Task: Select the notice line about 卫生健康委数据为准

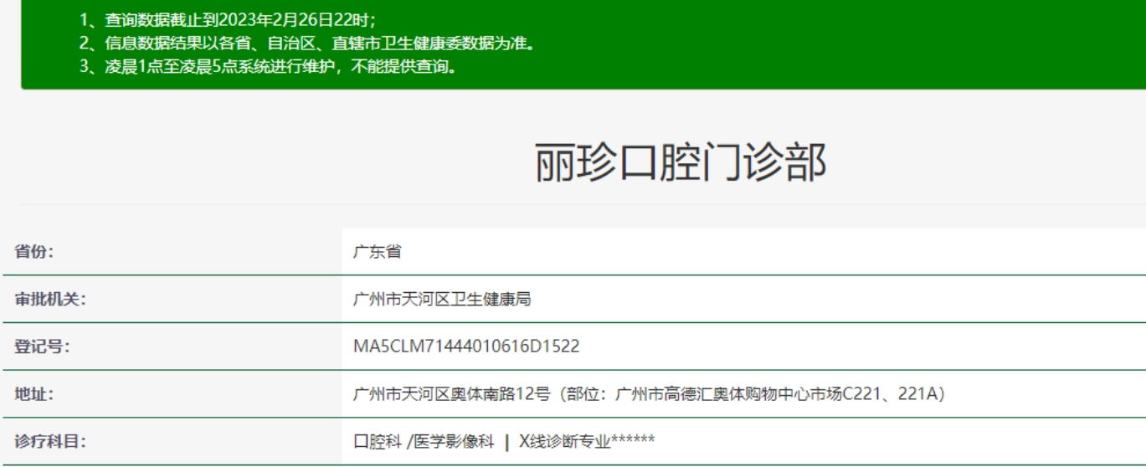Action: (306, 44)
